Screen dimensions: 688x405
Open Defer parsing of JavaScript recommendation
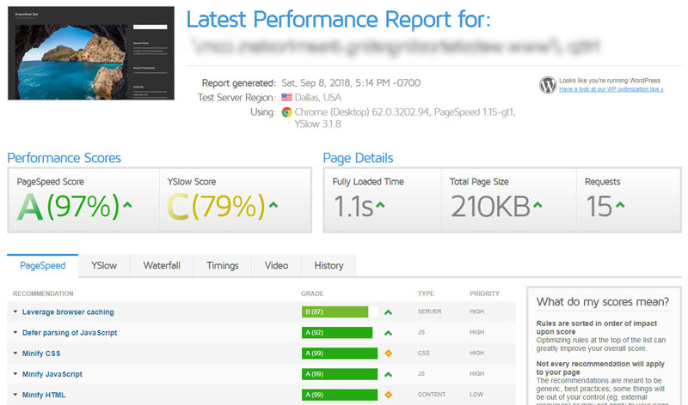70,333
